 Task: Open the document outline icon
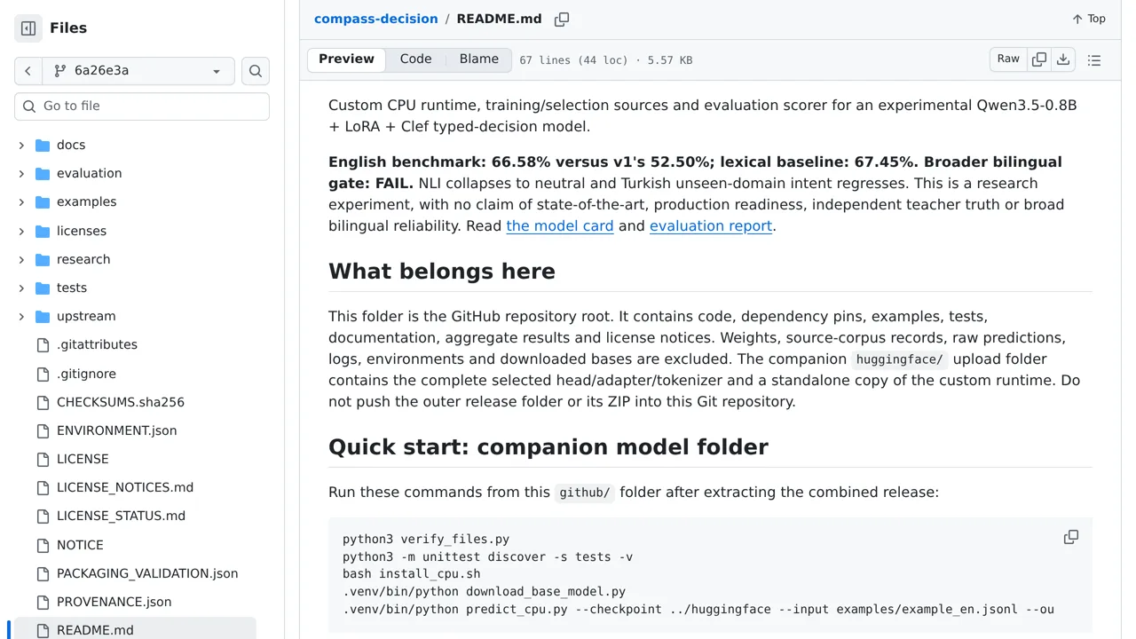pyautogui.click(x=1094, y=60)
